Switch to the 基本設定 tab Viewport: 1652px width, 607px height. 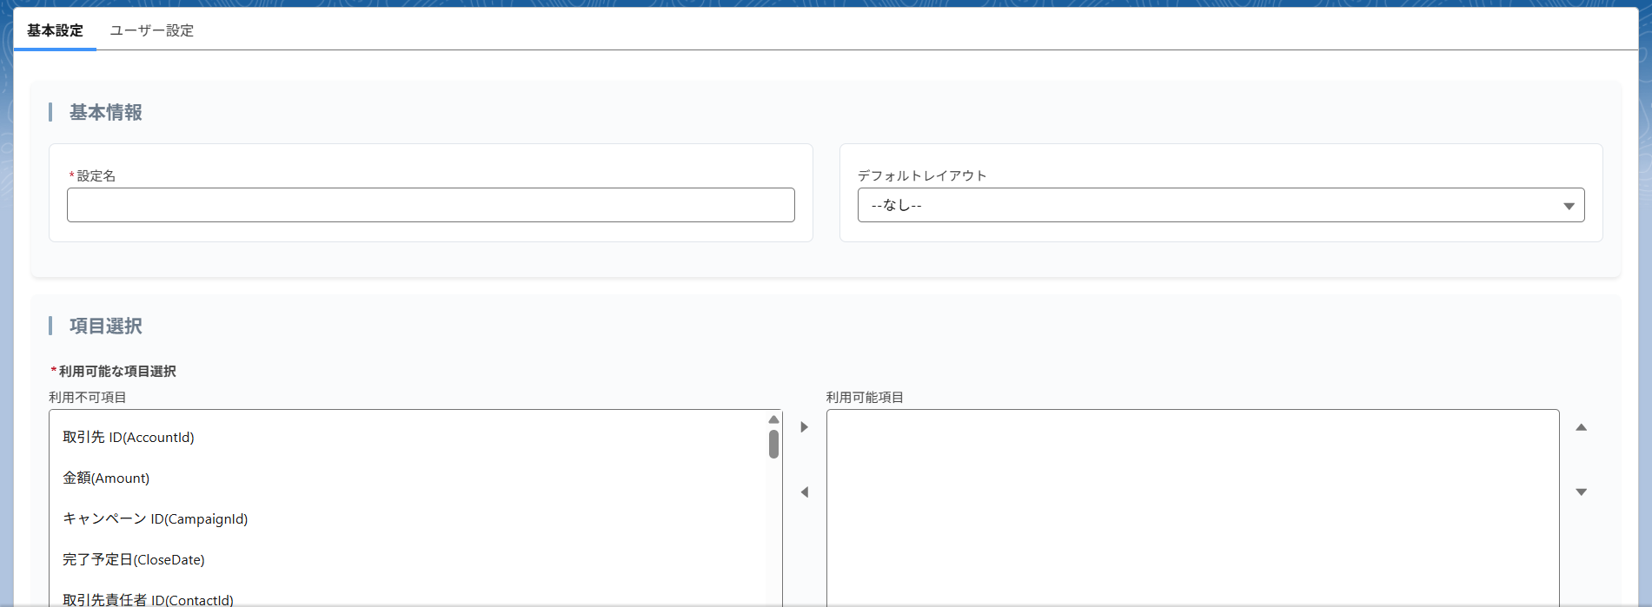coord(55,30)
